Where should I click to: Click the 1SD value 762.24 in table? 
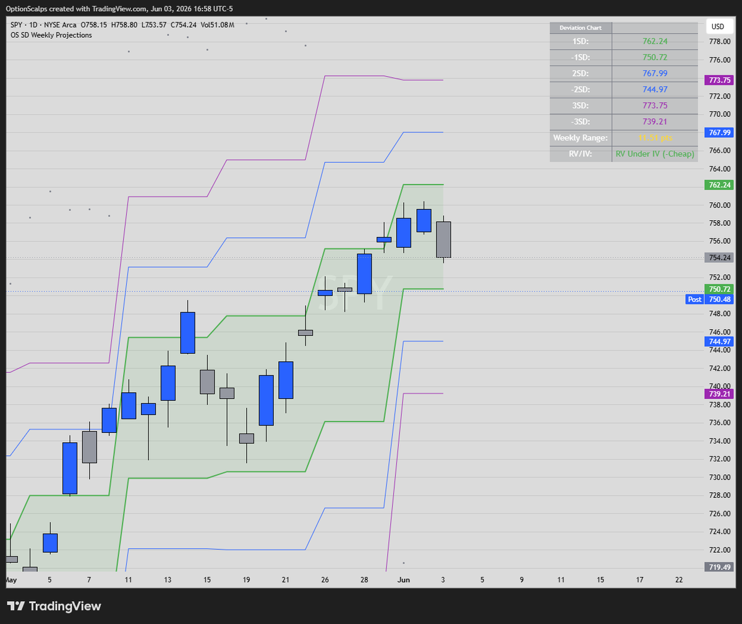click(655, 41)
